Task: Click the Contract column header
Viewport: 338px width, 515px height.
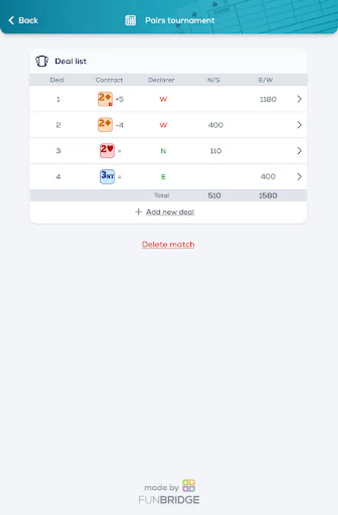Action: click(x=108, y=80)
